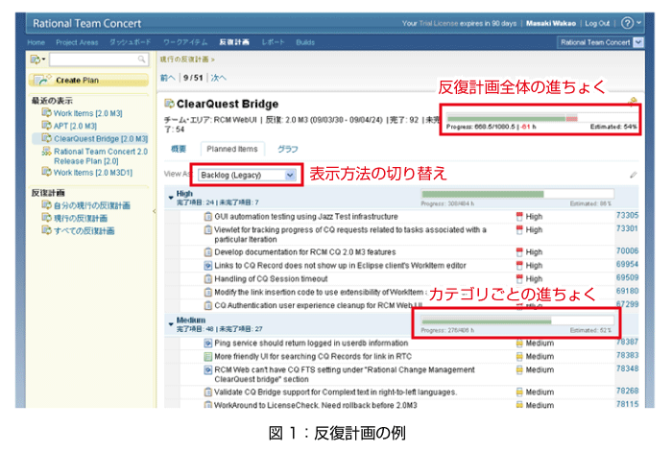The width and height of the screenshot is (672, 451).
Task: Open 'WorkAround to LicenseCheck' item
Action: pyautogui.click(x=316, y=405)
